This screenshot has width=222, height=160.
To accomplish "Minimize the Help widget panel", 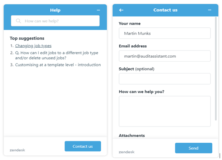I will [98, 10].
